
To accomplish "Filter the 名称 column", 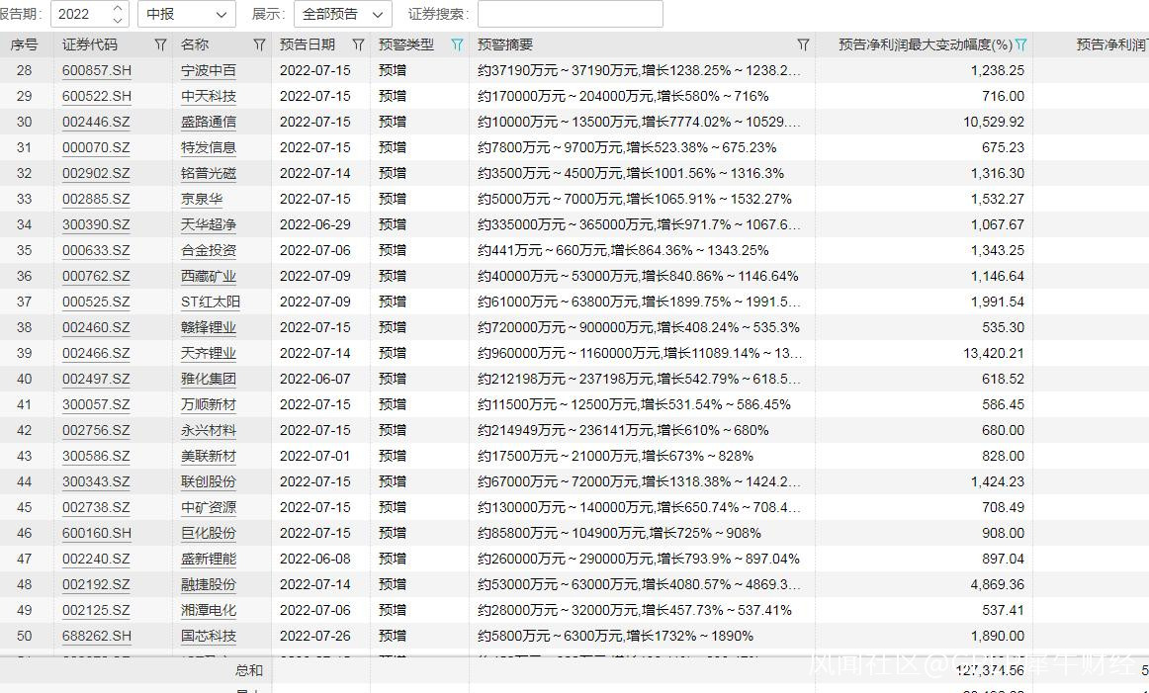I will pos(259,44).
